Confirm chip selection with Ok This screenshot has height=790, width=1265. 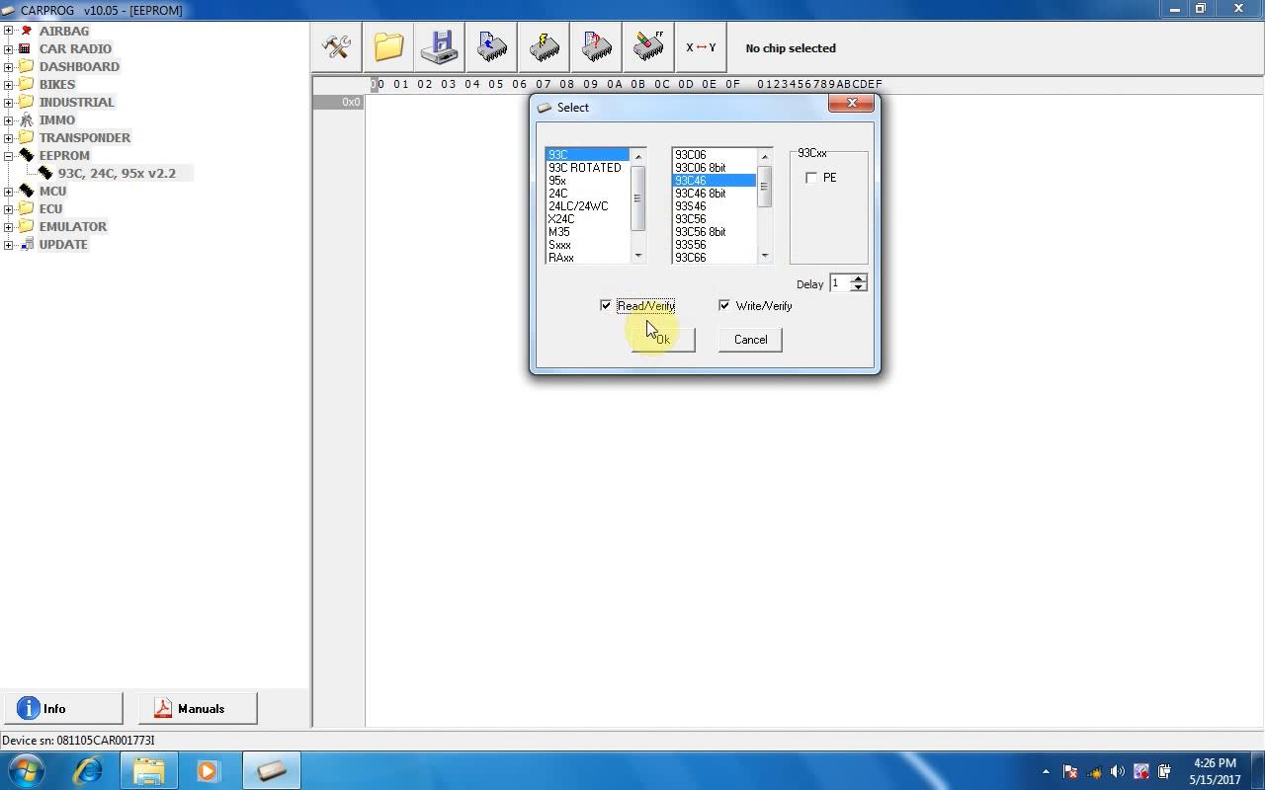click(663, 340)
